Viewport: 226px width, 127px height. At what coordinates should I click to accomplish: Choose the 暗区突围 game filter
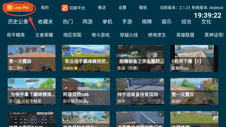[72, 35]
